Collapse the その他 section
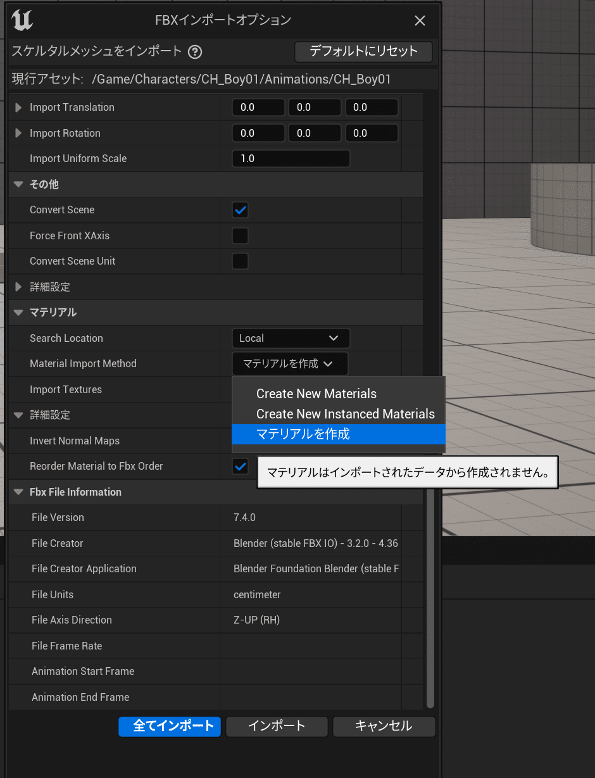Viewport: 595px width, 778px height. click(x=18, y=184)
